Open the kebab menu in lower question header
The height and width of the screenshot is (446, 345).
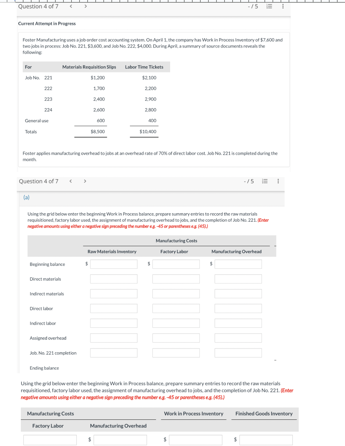pyautogui.click(x=278, y=181)
